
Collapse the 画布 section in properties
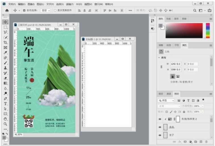pyautogui.click(x=159, y=58)
